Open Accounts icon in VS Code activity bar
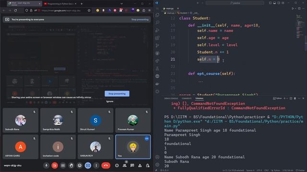This screenshot has height=172, width=307. click(157, 157)
